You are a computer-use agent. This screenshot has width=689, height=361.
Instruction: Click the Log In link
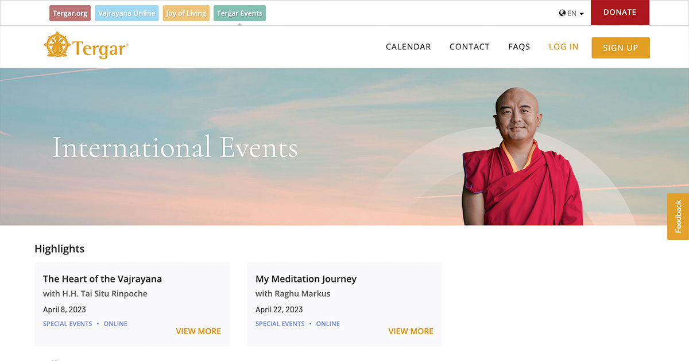pos(564,47)
